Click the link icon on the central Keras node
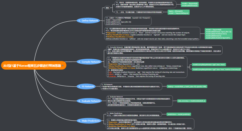 (x=63, y=66)
